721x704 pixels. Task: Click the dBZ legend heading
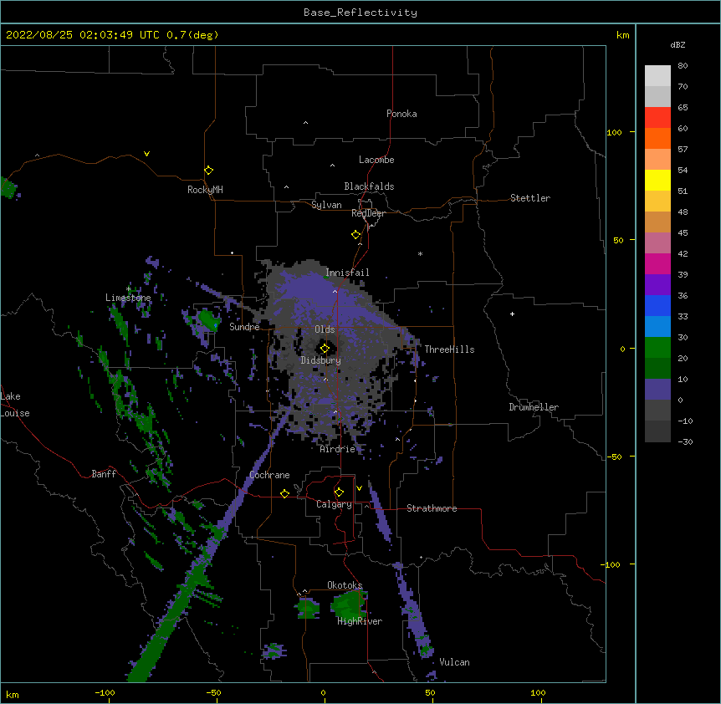click(x=678, y=44)
